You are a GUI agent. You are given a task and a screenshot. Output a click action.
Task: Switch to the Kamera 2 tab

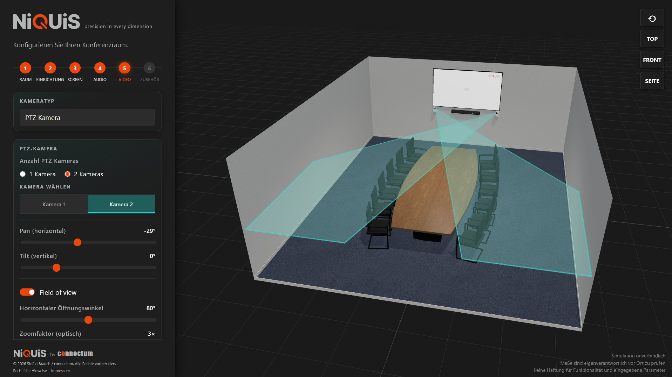[121, 204]
